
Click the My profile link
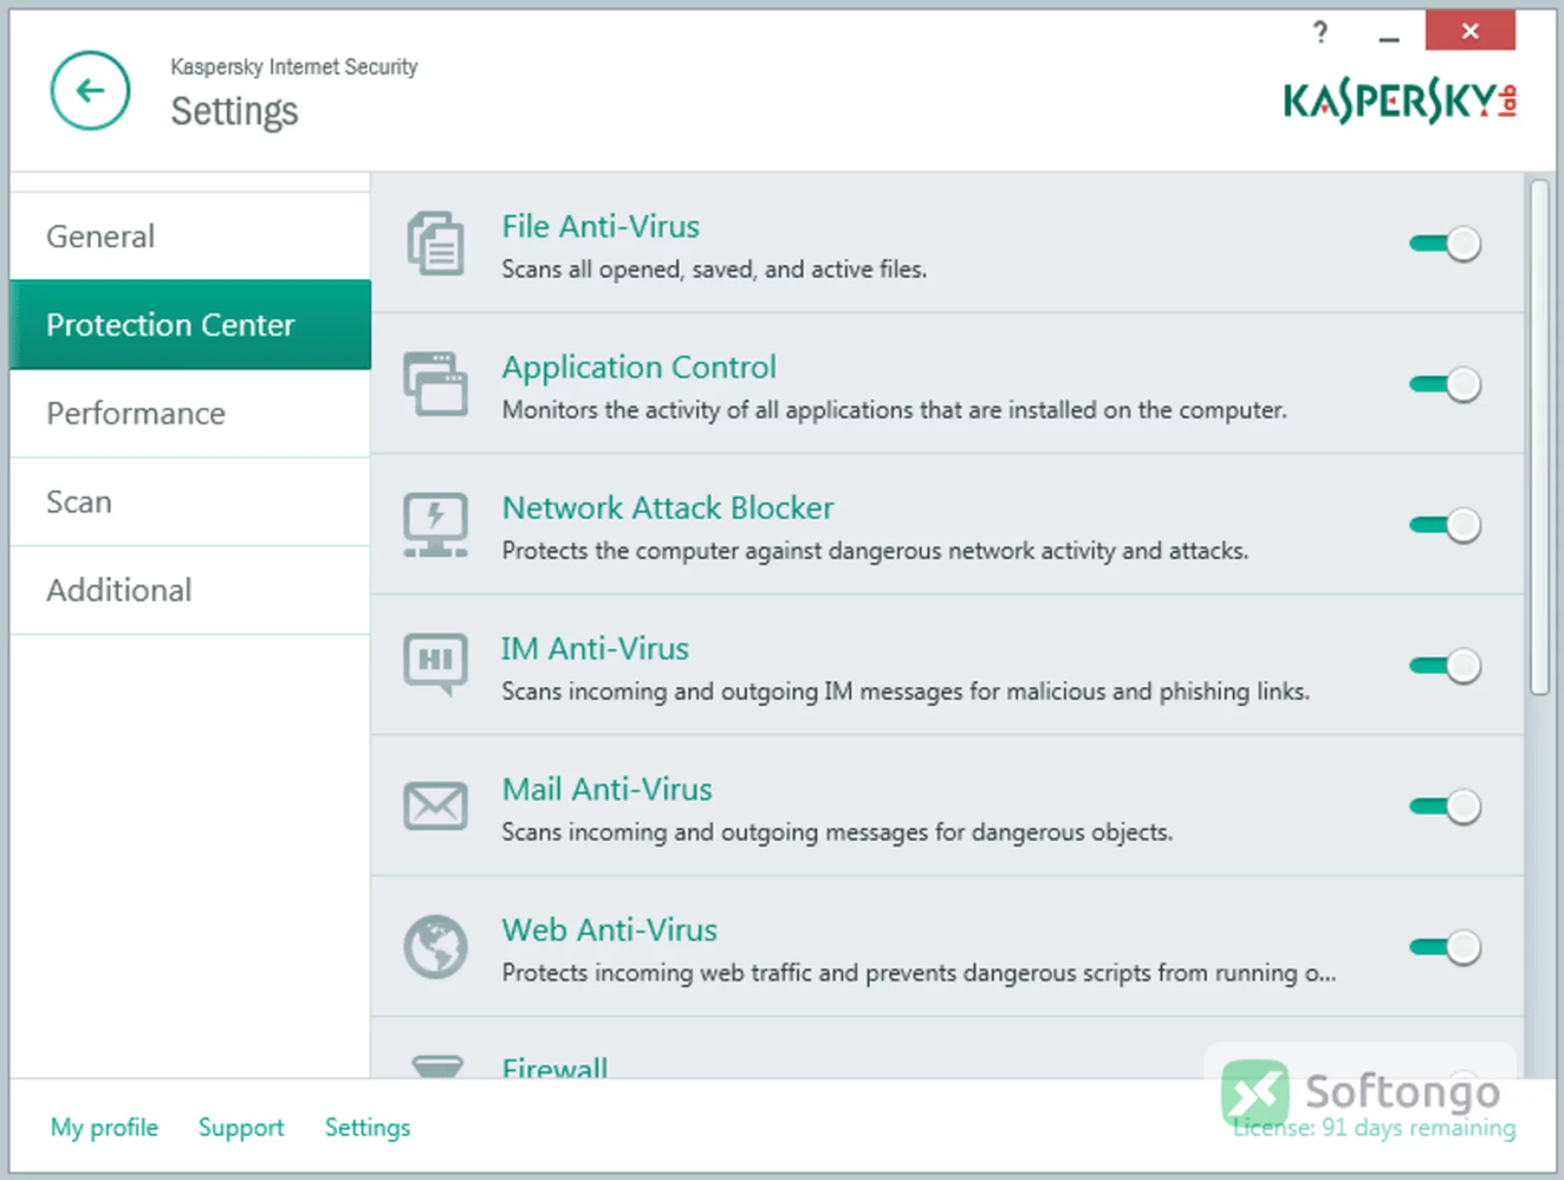tap(104, 1127)
